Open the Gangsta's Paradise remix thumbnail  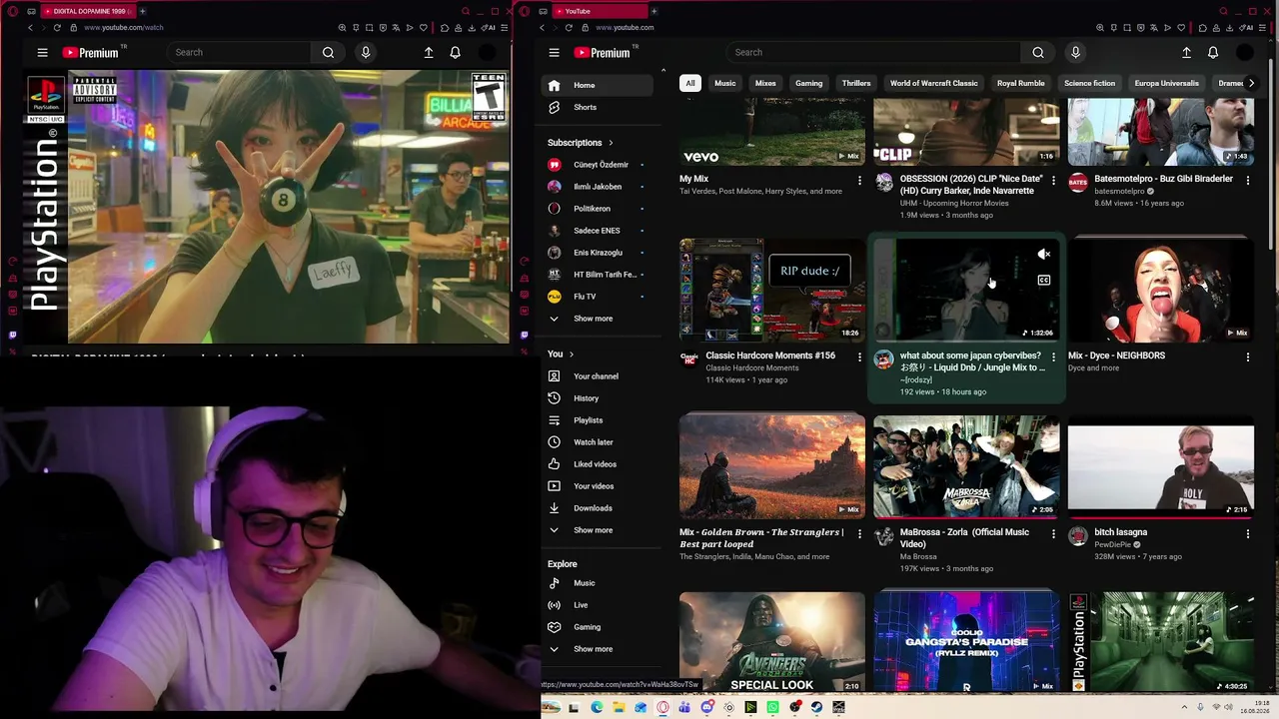(x=966, y=642)
